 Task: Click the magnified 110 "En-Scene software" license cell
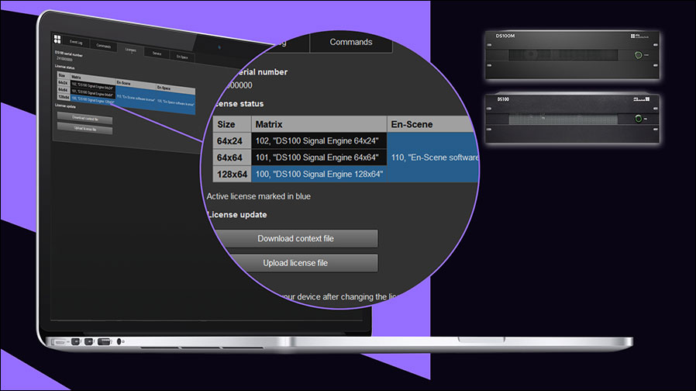(x=432, y=157)
